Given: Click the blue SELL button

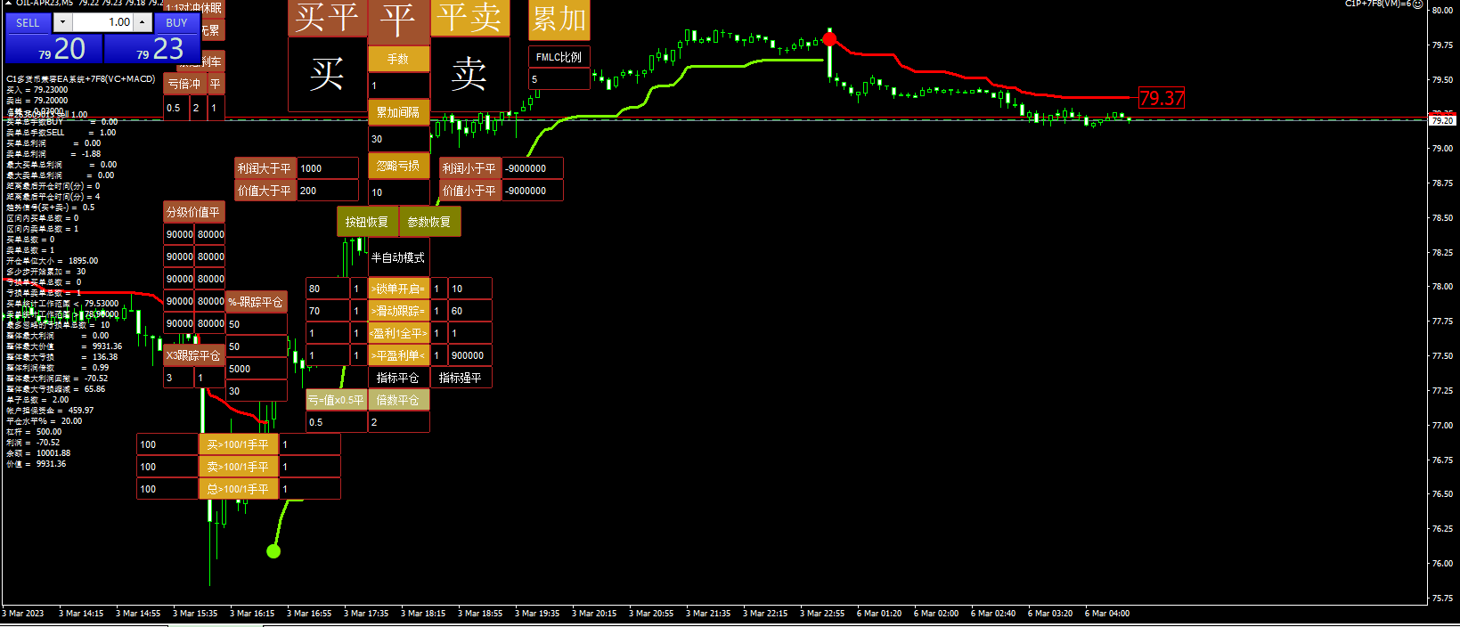Looking at the screenshot, I should point(28,22).
